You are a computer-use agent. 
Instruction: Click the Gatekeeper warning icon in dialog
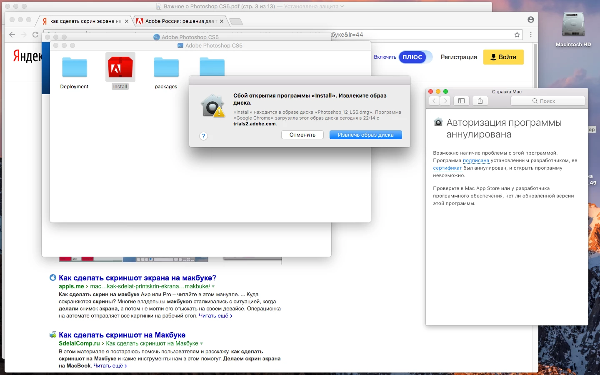[x=213, y=106]
